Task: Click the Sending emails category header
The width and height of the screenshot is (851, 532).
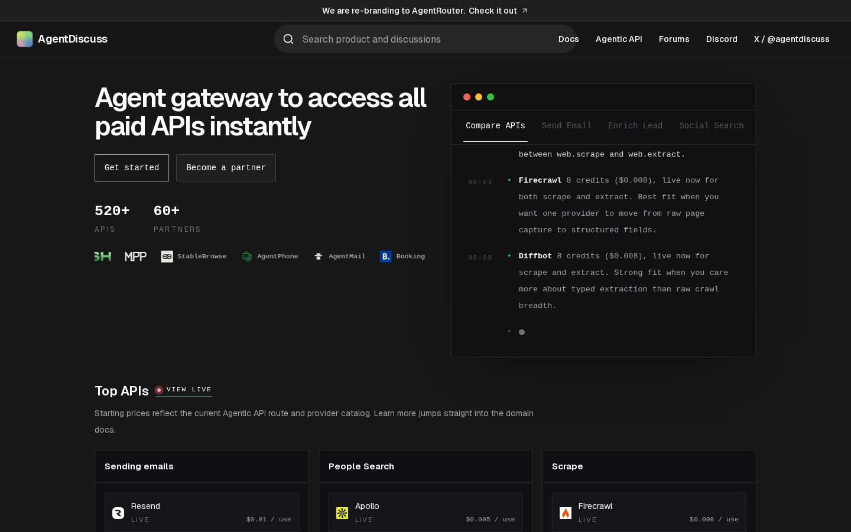Action: [x=202, y=466]
